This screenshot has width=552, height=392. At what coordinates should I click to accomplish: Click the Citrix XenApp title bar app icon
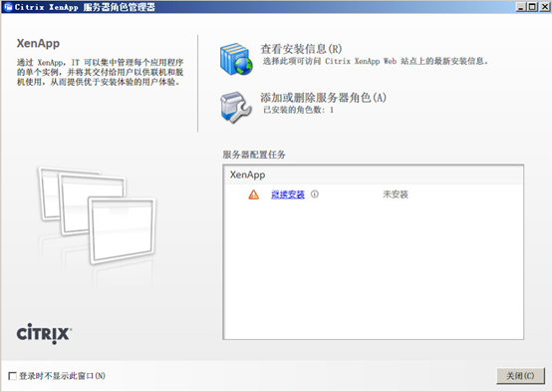[8, 7]
